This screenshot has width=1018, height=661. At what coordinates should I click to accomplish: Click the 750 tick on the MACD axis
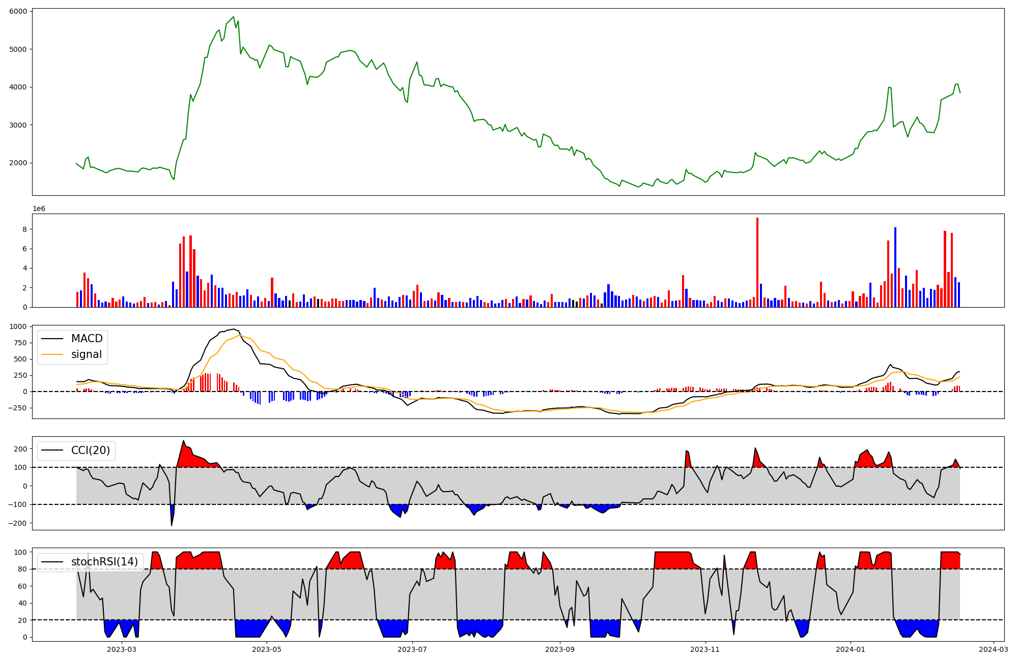pos(21,343)
